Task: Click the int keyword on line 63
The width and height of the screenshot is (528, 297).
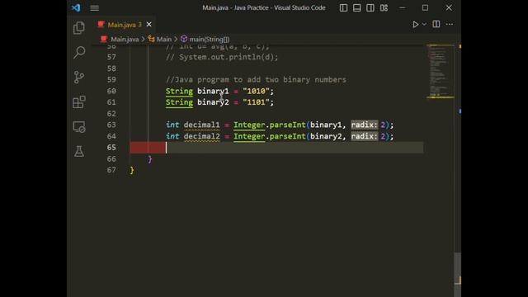Action: pyautogui.click(x=172, y=125)
